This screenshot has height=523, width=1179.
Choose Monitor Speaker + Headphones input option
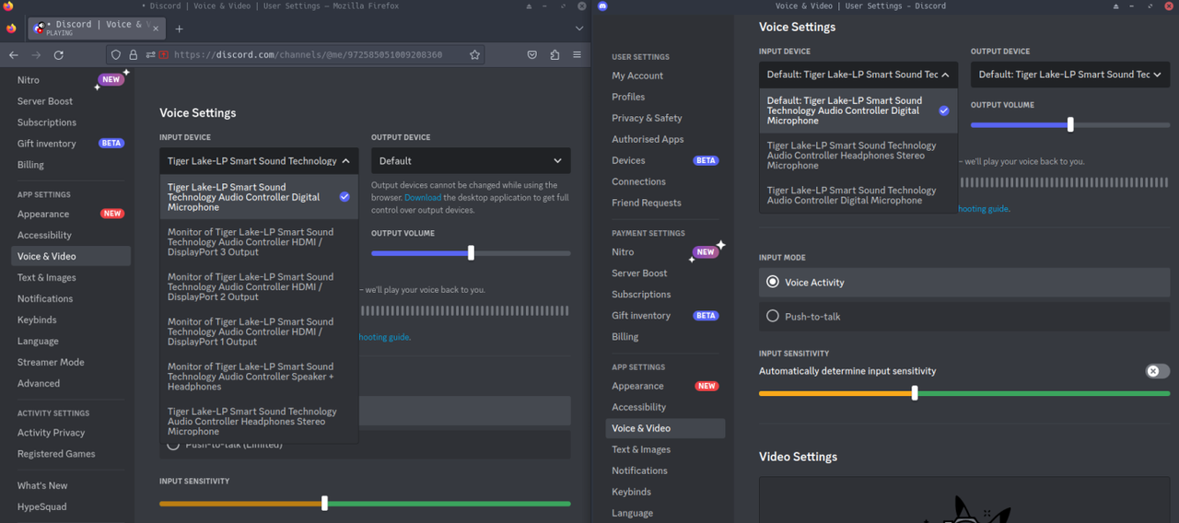tap(259, 377)
